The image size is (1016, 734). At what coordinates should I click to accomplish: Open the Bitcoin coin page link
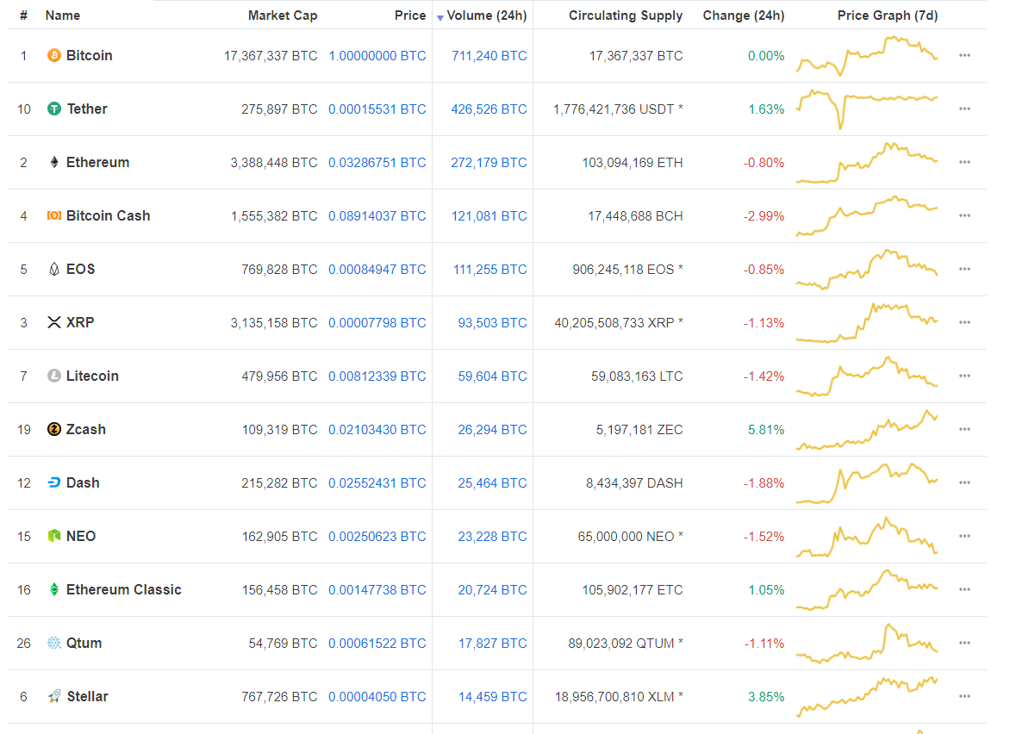point(90,56)
